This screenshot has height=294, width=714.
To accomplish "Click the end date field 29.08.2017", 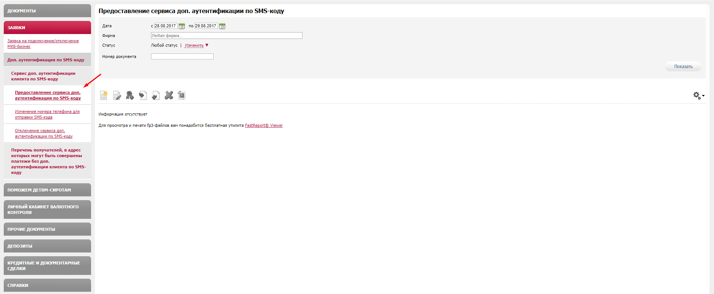I will pos(206,26).
